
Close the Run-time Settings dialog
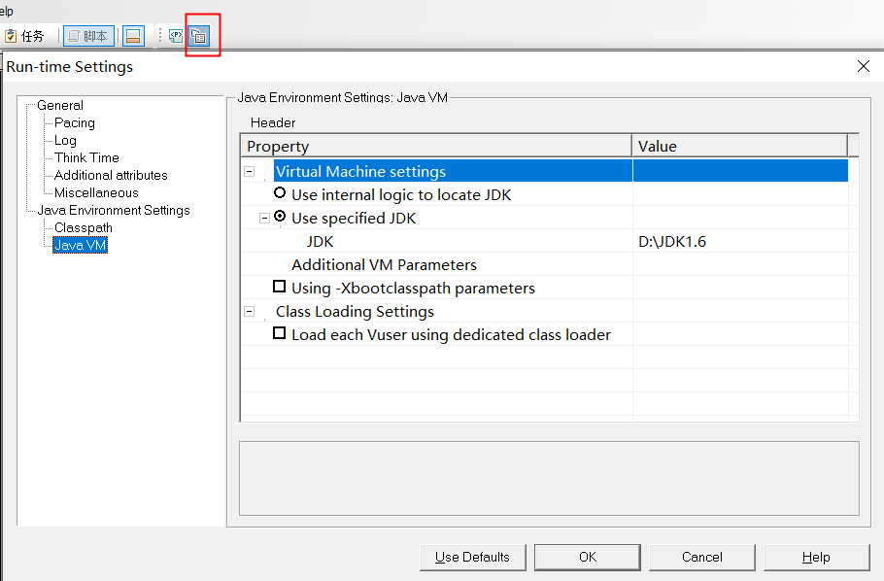coord(864,67)
